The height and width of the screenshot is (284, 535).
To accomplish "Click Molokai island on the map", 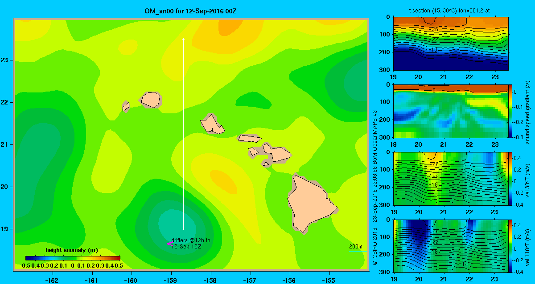I will [x=250, y=138].
